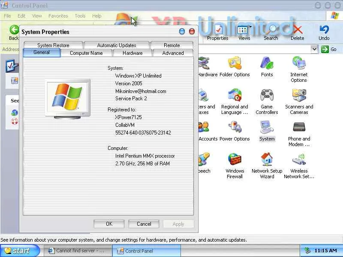Open the File menu

7,16
